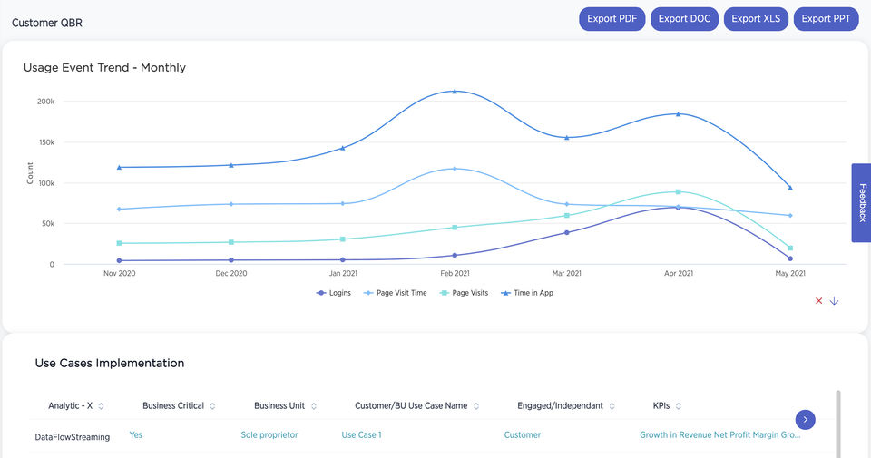Sort by KPIs column

[679, 406]
